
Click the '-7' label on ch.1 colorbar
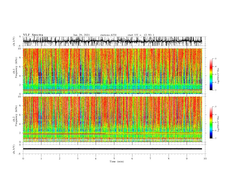click(215, 90)
